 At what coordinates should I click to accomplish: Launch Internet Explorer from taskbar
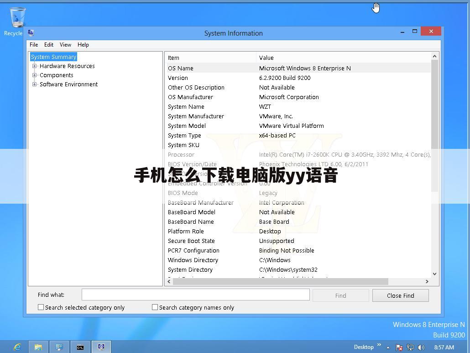(17, 347)
